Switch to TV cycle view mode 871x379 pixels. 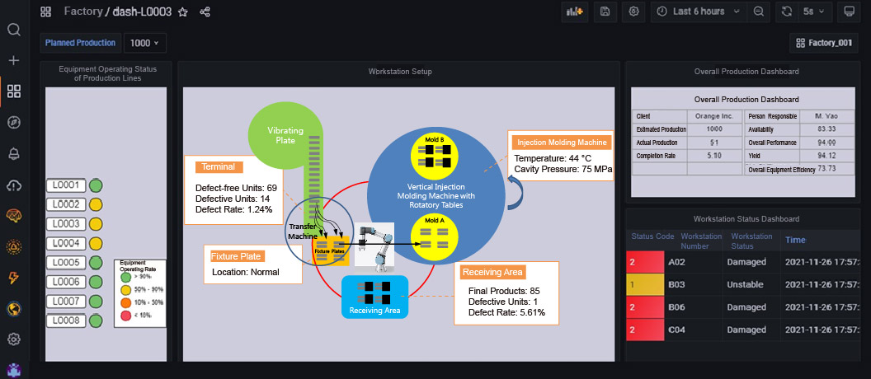point(849,12)
